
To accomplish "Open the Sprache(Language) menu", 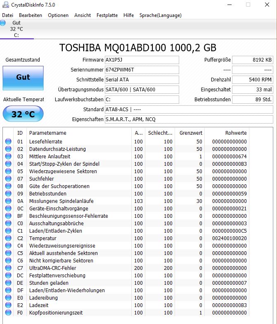I will click(x=160, y=15).
